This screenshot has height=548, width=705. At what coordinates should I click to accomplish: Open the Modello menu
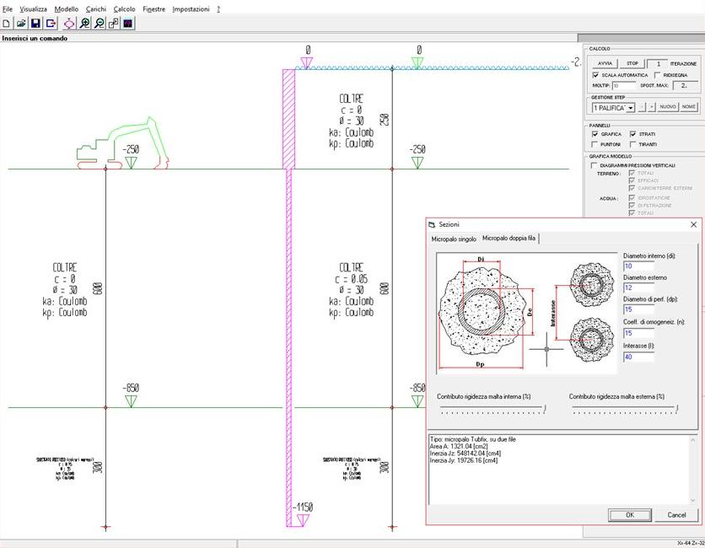pos(66,8)
